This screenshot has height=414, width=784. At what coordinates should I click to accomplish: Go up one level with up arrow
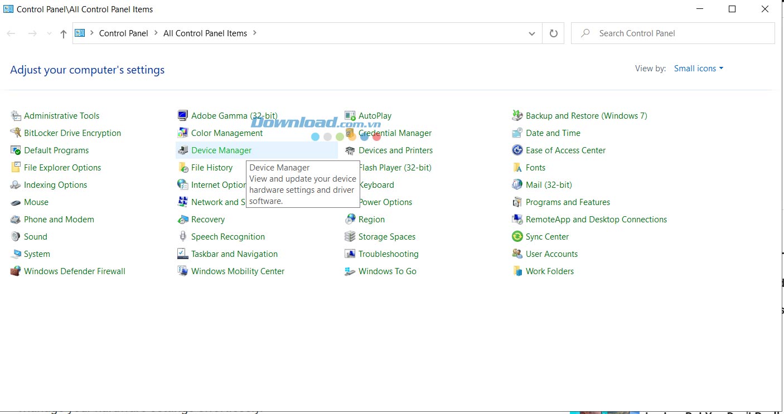pos(64,34)
